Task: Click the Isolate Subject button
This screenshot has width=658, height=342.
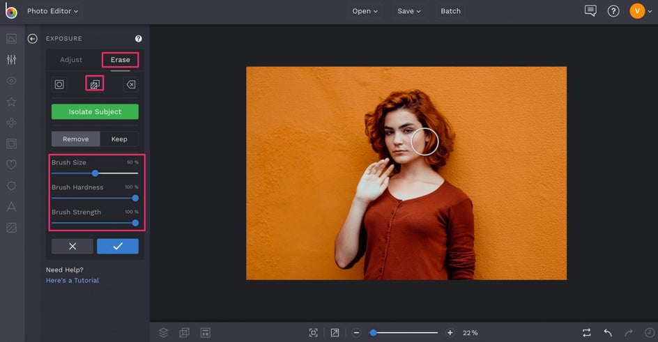Action: pyautogui.click(x=95, y=111)
